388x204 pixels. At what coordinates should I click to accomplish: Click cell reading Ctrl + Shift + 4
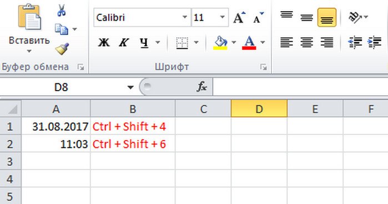[133, 126]
